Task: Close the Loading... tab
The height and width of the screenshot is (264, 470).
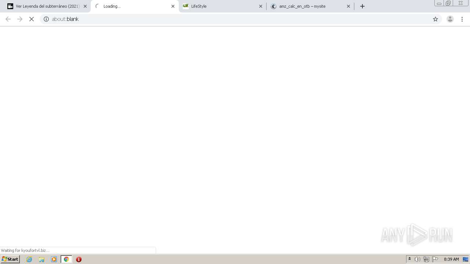Action: (x=173, y=6)
